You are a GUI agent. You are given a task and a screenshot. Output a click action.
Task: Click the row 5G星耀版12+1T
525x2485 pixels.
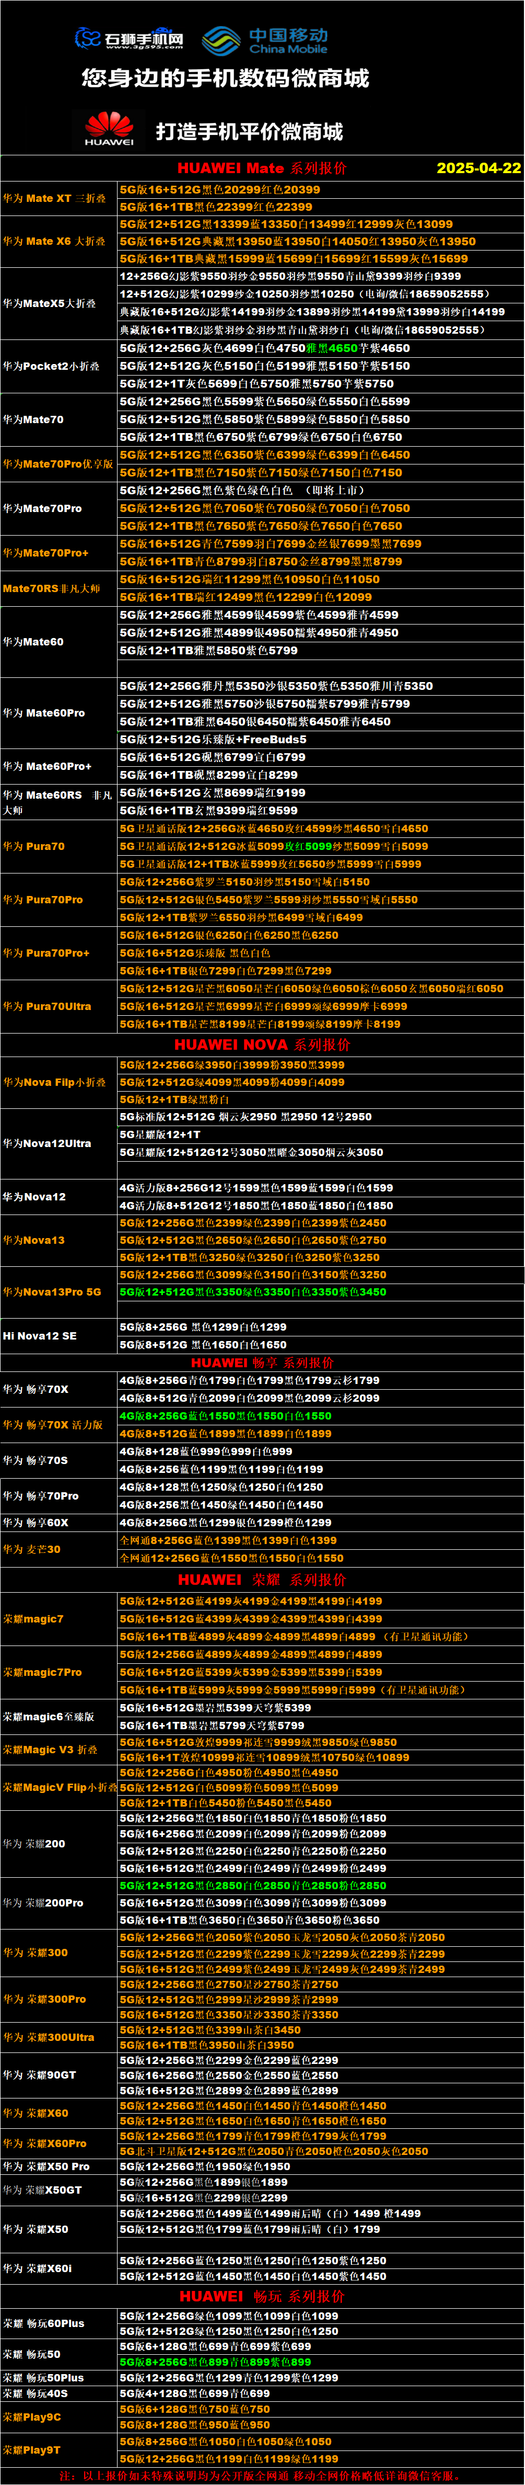(160, 1134)
